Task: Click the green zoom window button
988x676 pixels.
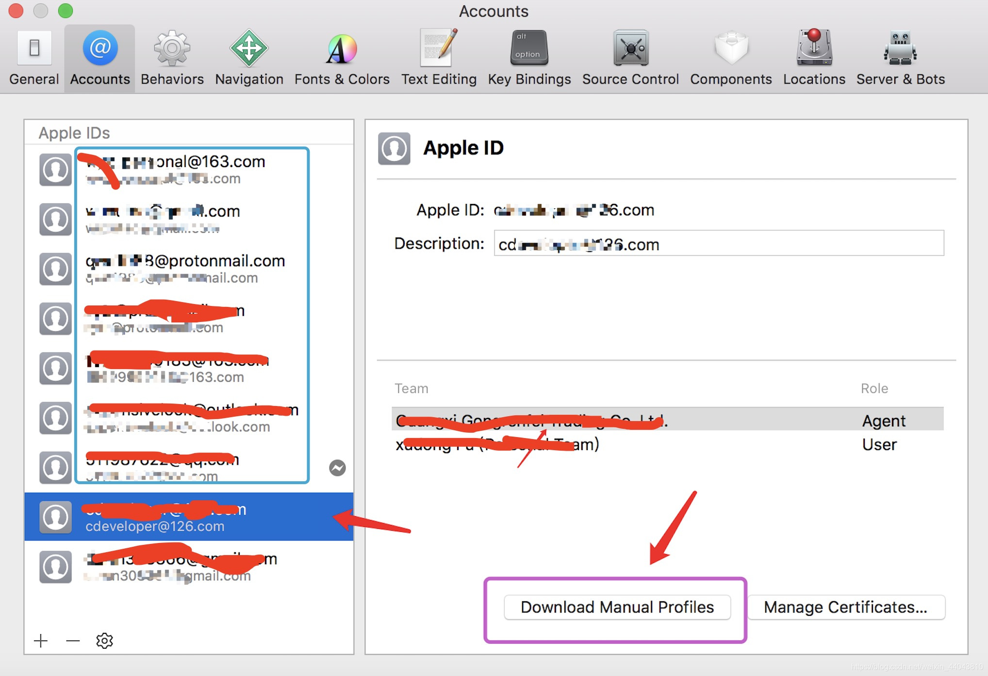Action: tap(66, 11)
